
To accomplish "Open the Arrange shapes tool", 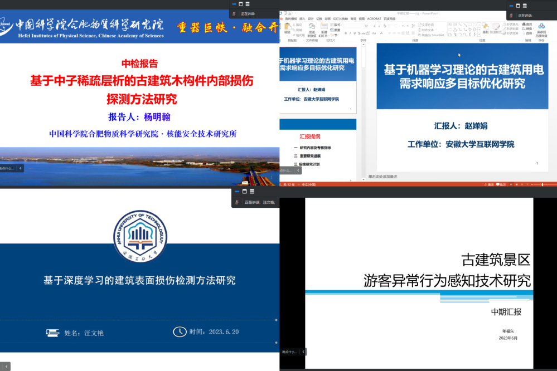I will pos(485,28).
